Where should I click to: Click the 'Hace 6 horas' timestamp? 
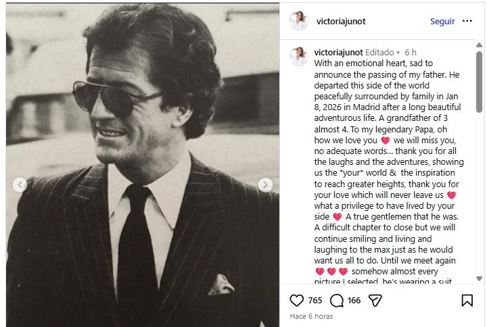[311, 316]
